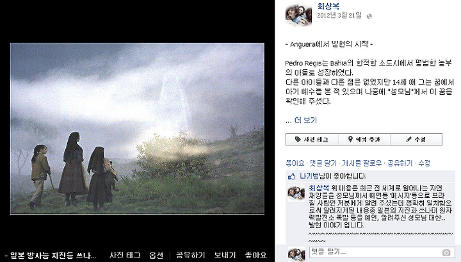Open 사진 태그 in the photo bottom bar
The height and width of the screenshot is (262, 461).
[x=125, y=255]
